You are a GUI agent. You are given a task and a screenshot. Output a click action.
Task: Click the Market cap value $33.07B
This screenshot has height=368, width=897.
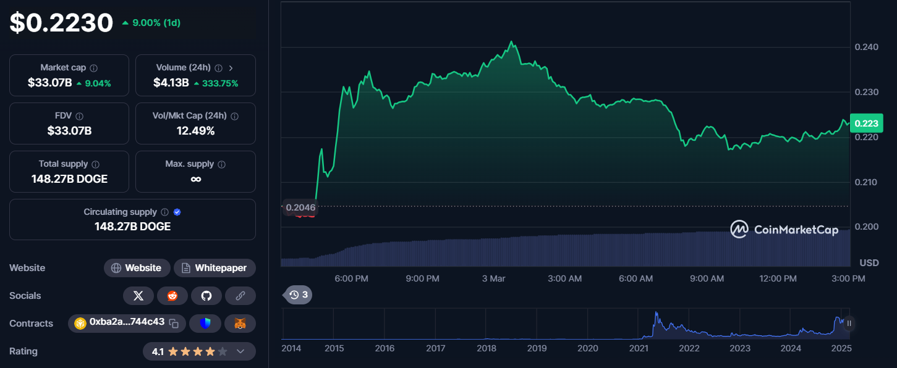pos(50,83)
